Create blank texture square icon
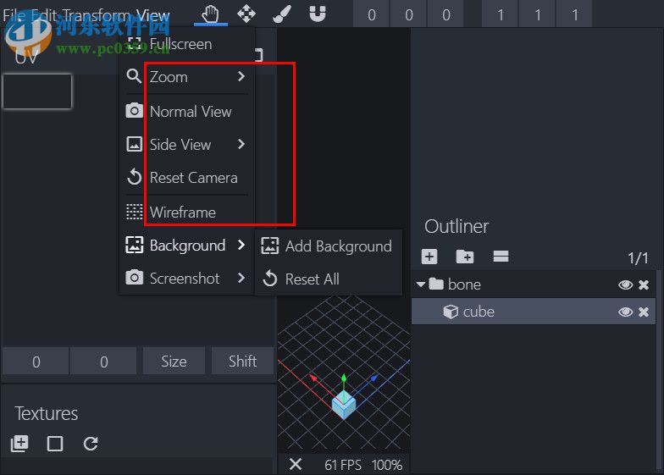Viewport: 664px width, 475px height. tap(55, 444)
